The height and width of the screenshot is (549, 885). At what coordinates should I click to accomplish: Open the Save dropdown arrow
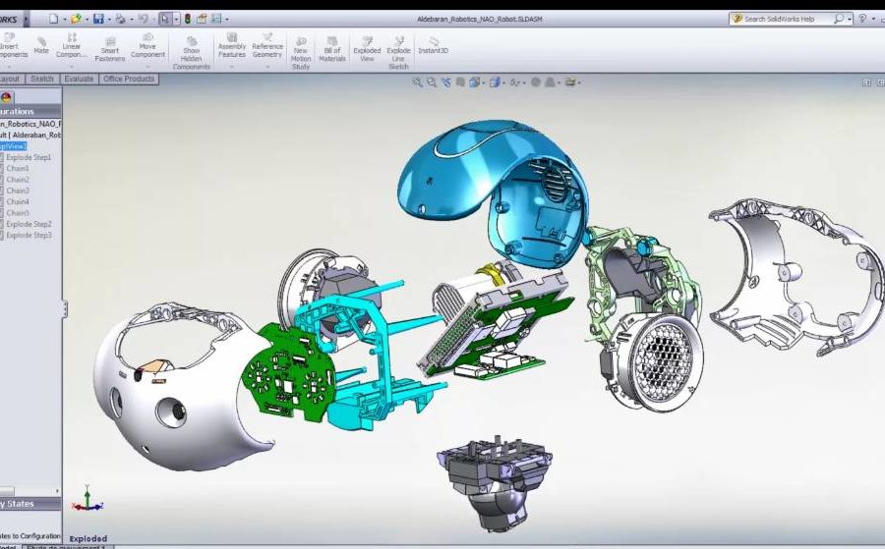pyautogui.click(x=109, y=20)
